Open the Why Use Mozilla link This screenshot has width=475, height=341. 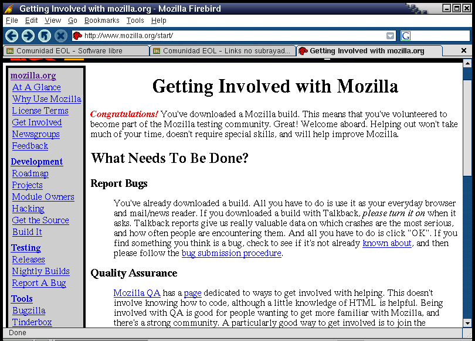point(47,99)
